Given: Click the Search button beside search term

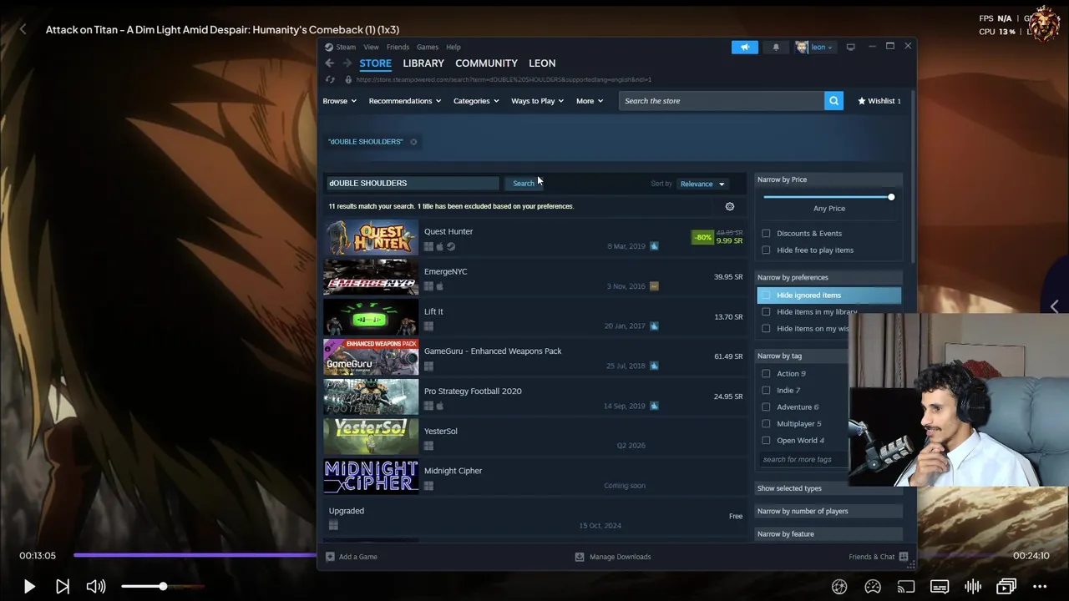Looking at the screenshot, I should [x=524, y=184].
